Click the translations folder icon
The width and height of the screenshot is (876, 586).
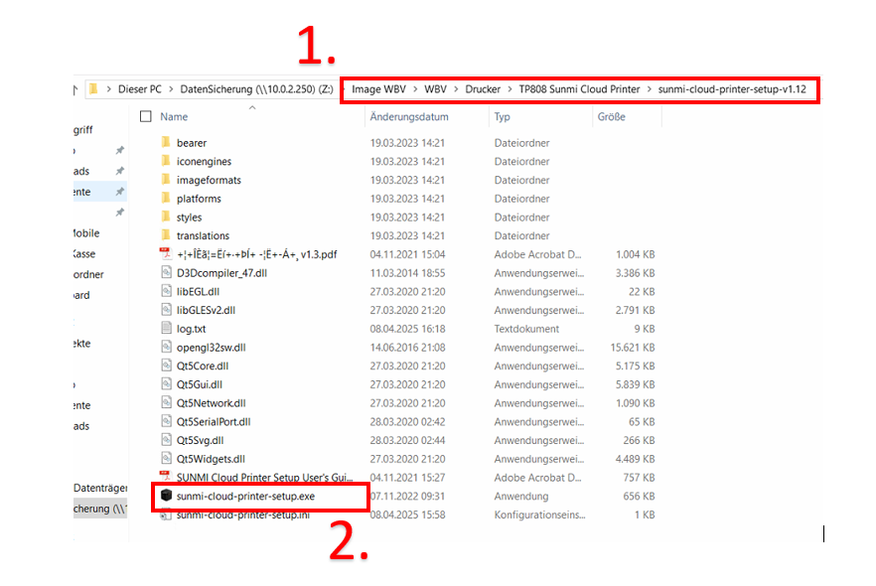tap(166, 235)
